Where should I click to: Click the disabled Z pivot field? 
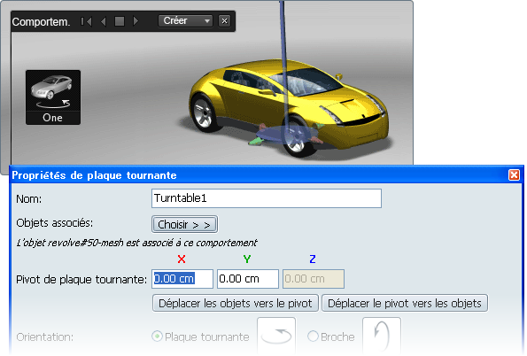coord(314,279)
